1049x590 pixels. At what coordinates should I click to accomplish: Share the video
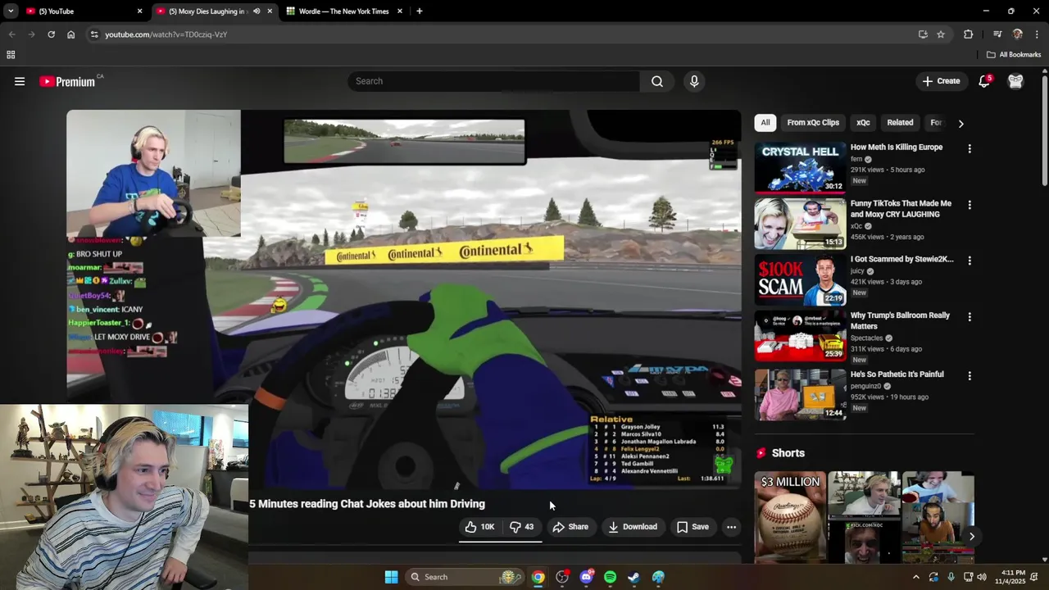(x=570, y=527)
